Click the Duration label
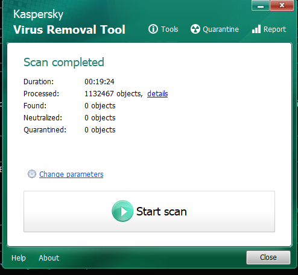298x275 pixels. pos(39,82)
